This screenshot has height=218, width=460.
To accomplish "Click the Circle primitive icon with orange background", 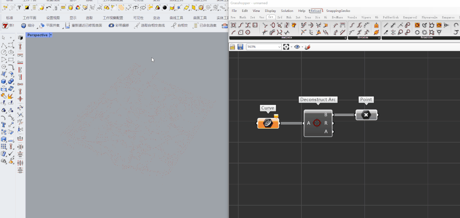I will (417, 25).
